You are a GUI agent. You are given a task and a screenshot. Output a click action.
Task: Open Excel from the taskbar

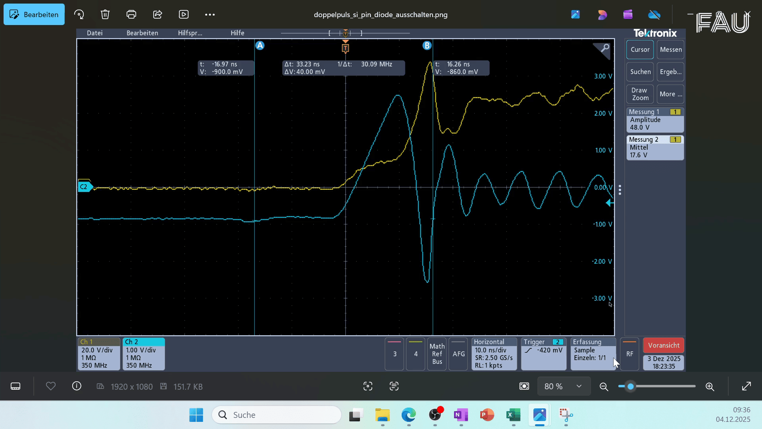(513, 415)
